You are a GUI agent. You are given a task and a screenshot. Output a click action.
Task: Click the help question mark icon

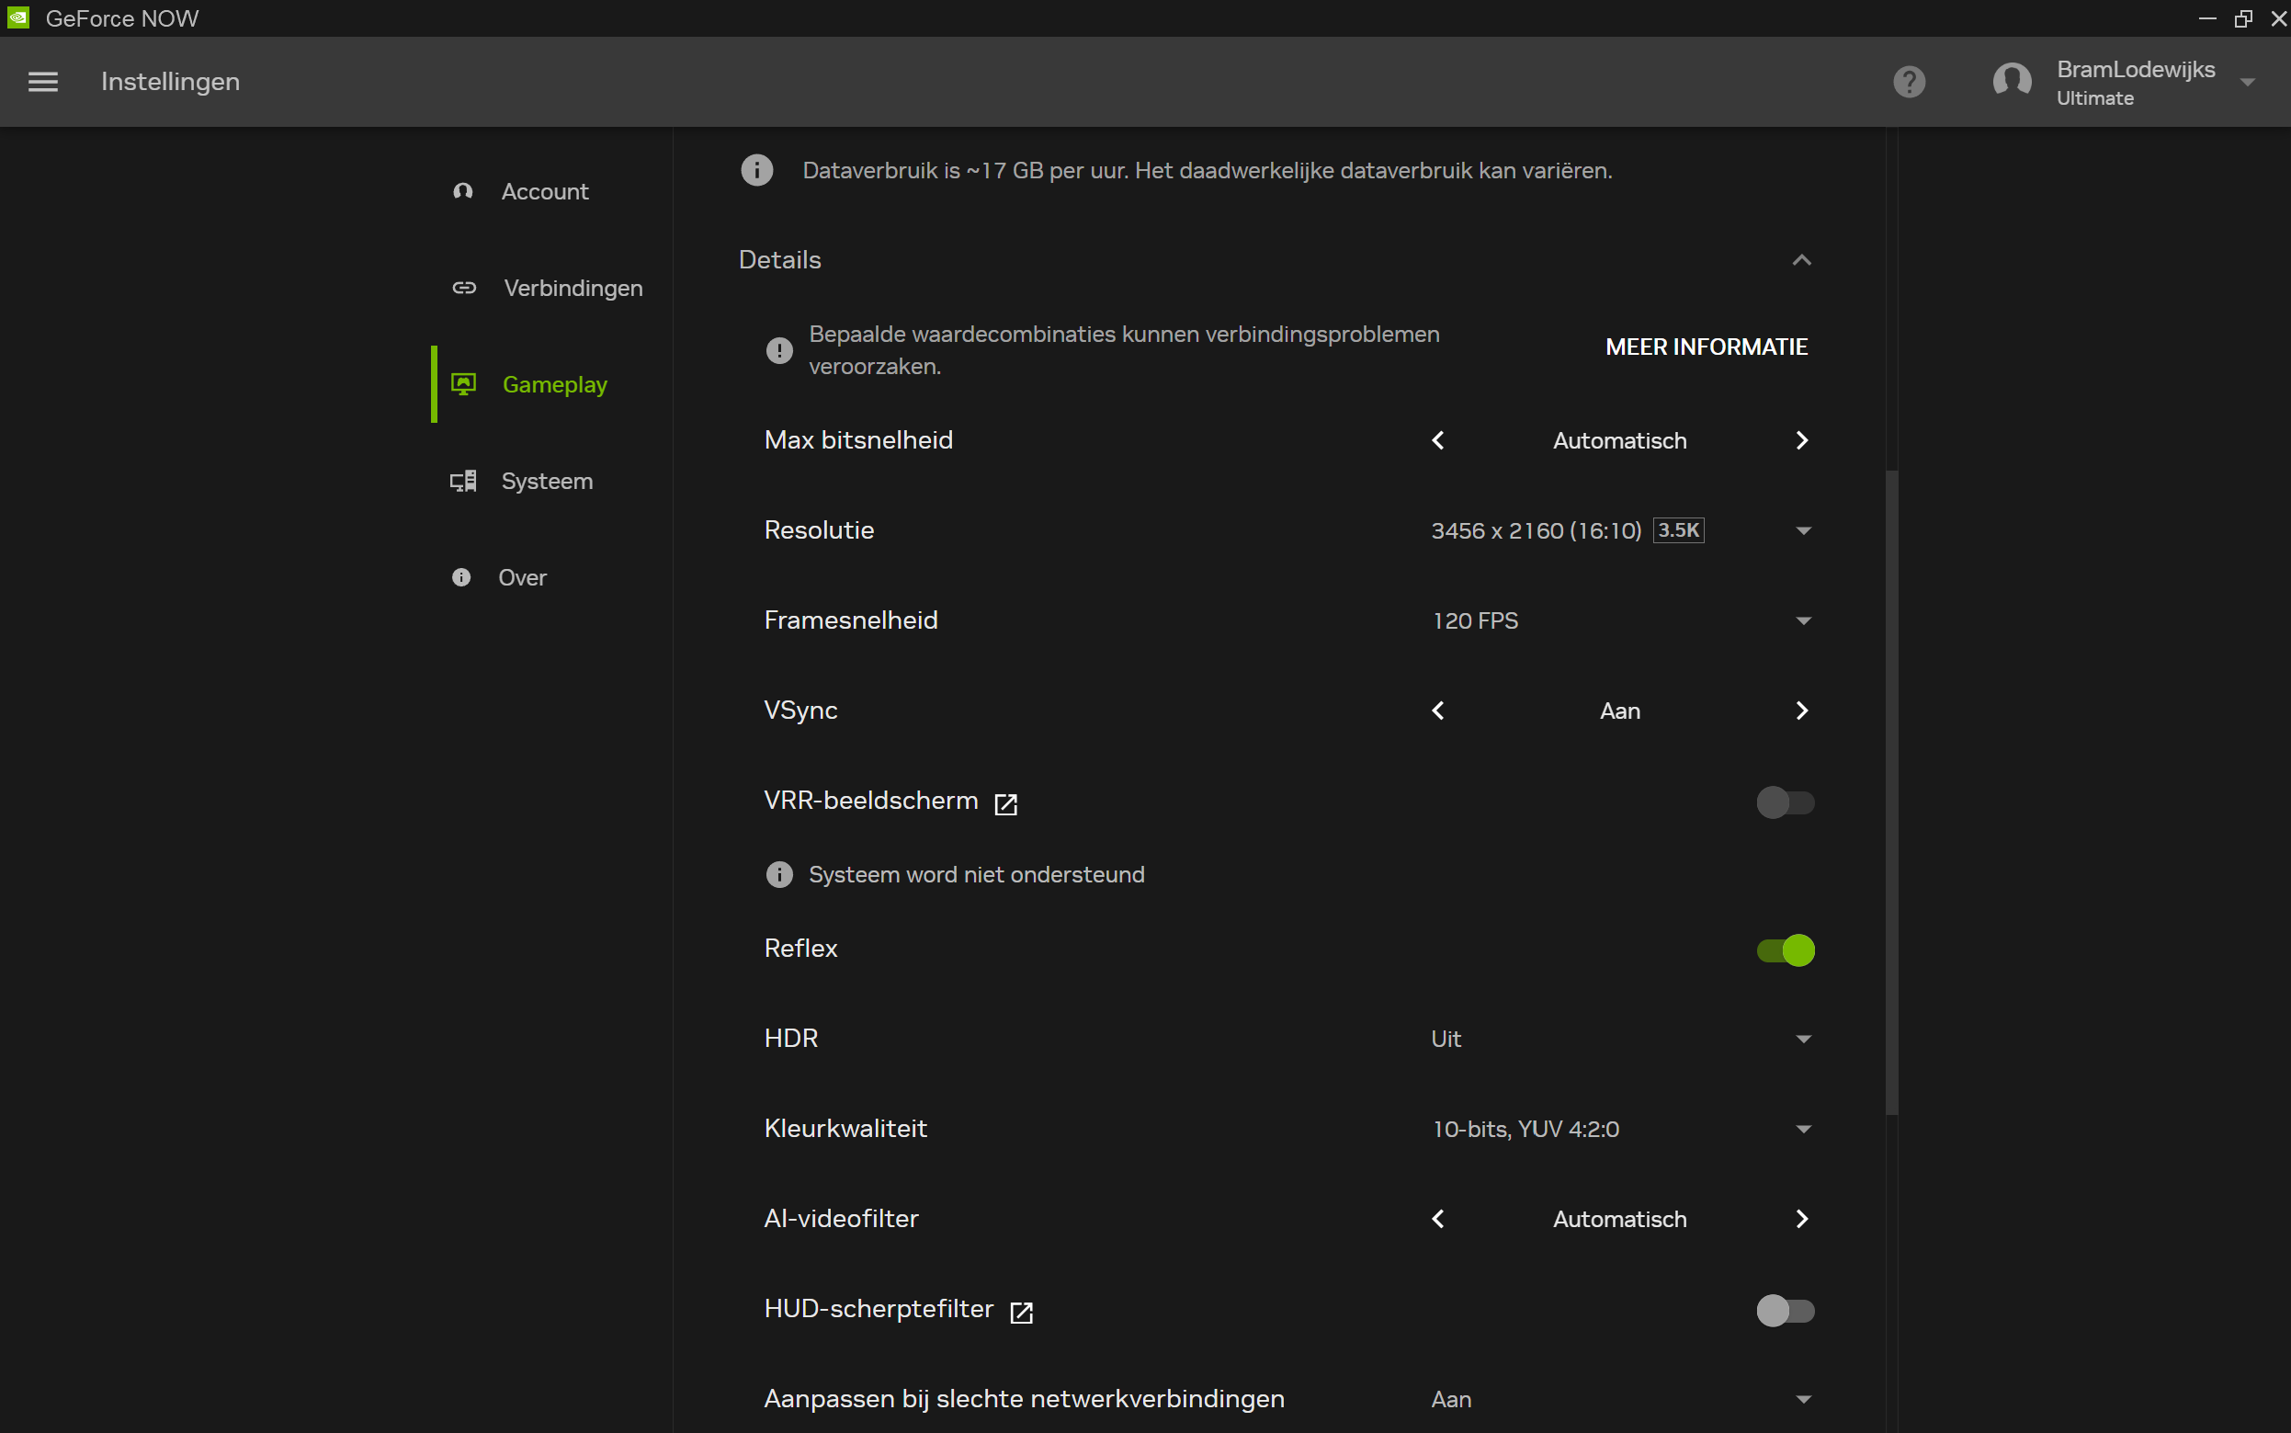click(x=1910, y=82)
